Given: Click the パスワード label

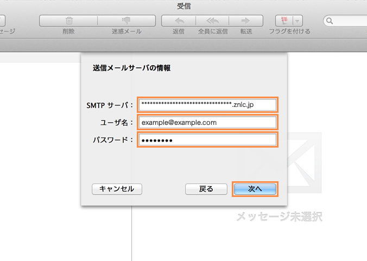Looking at the screenshot, I should click(113, 140).
